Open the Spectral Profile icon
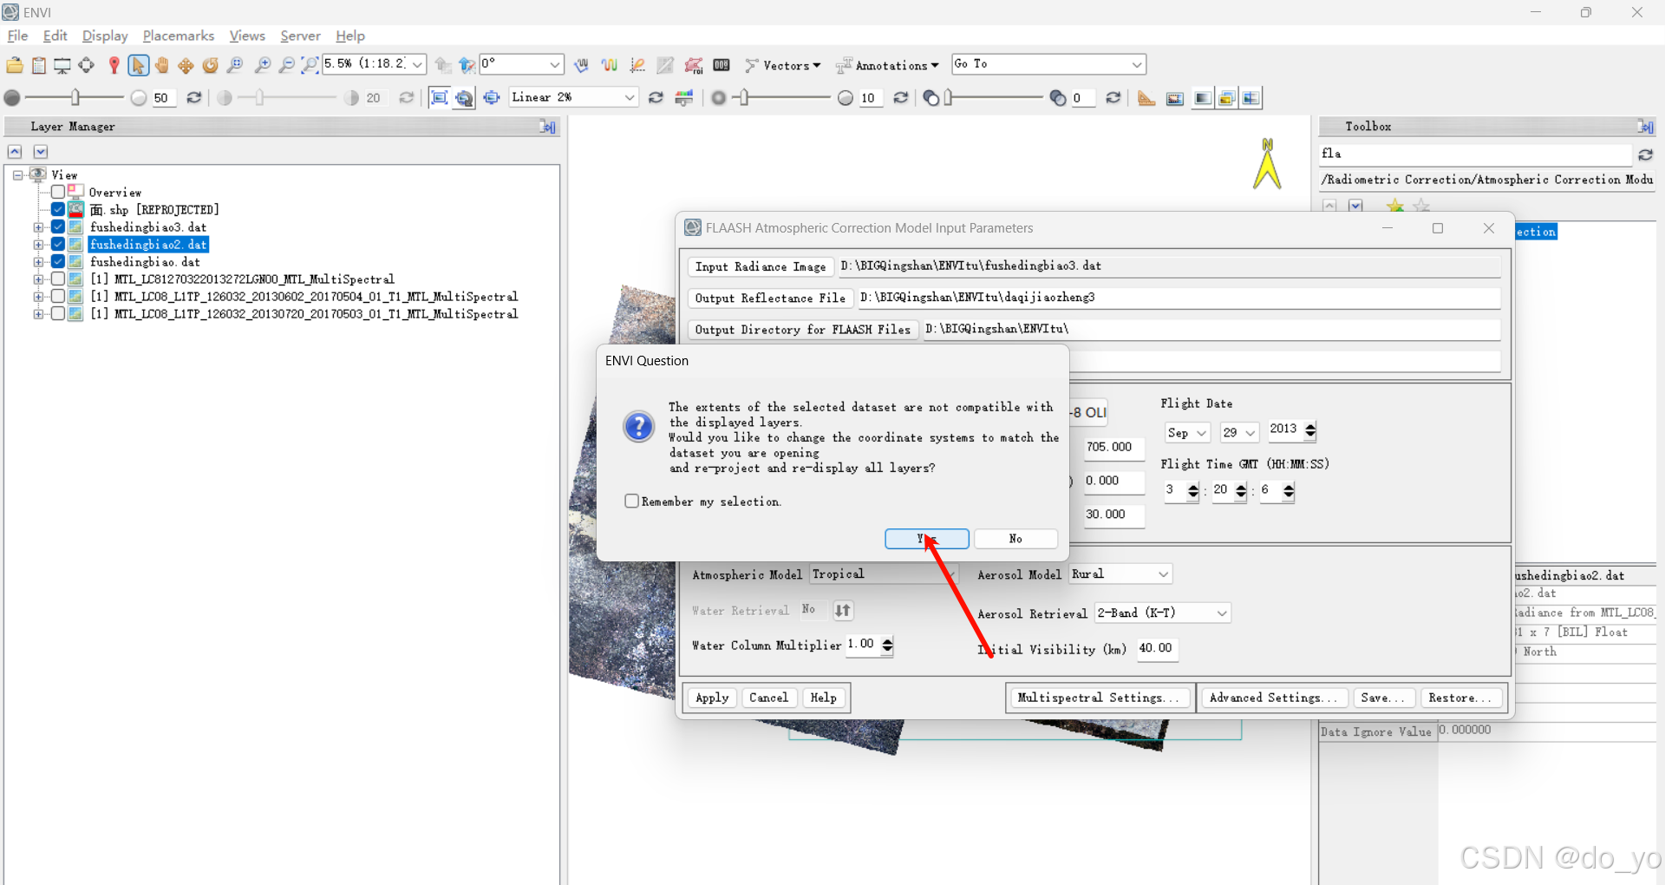The image size is (1665, 885). click(x=610, y=65)
